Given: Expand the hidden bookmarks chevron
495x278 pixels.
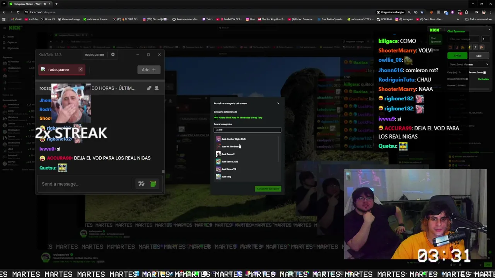Looking at the screenshot, I should pyautogui.click(x=457, y=19).
